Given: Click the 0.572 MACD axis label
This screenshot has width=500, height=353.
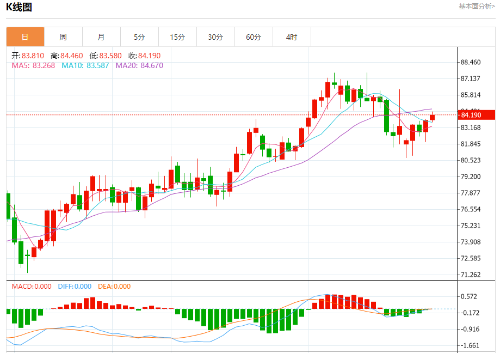Looking at the screenshot, I should click(469, 296).
